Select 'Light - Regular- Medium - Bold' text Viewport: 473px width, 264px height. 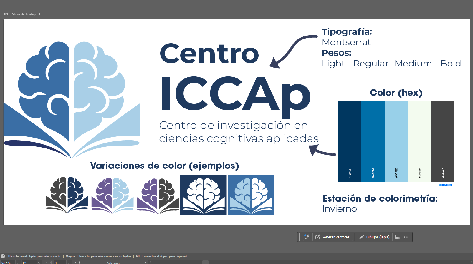391,64
